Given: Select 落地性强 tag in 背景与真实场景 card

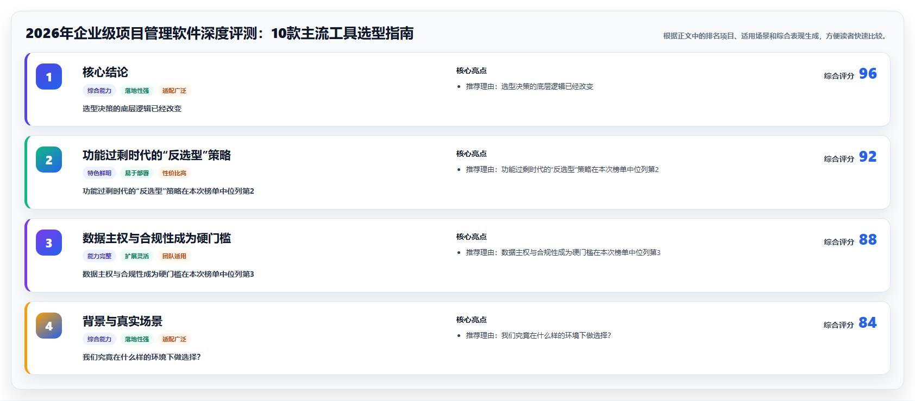Looking at the screenshot, I should 137,339.
